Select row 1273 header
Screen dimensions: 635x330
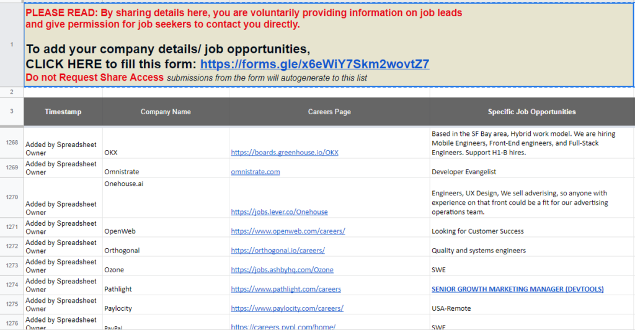12,265
